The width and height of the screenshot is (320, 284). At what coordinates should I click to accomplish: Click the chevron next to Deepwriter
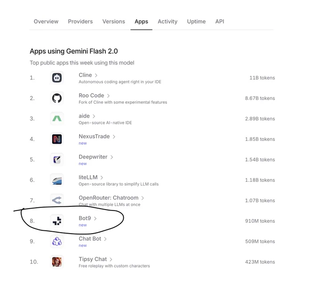pos(112,157)
